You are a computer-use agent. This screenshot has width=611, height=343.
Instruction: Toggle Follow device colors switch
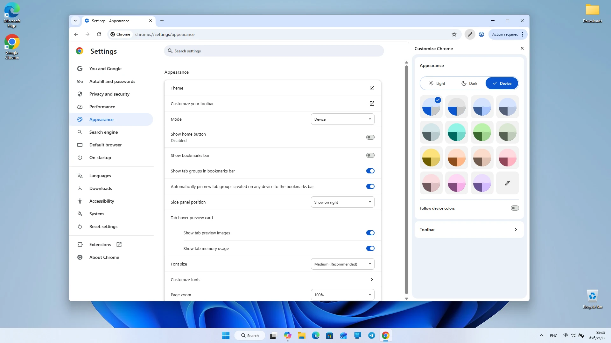[x=515, y=208]
